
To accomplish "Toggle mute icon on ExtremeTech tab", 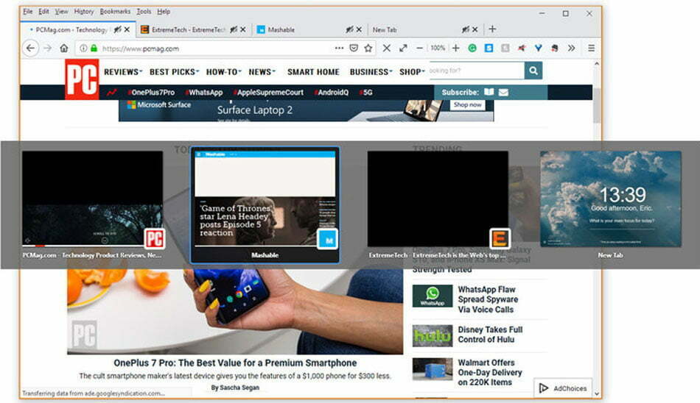I will point(234,29).
